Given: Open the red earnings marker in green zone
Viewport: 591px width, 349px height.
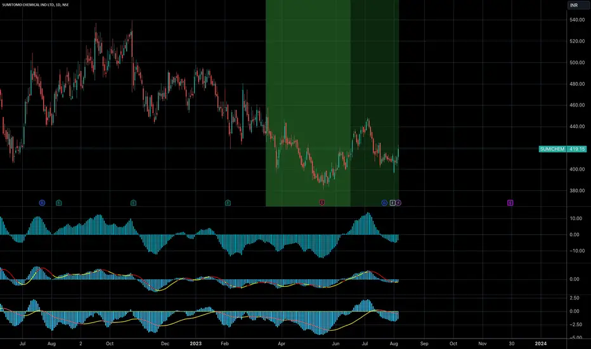Looking at the screenshot, I should click(322, 203).
